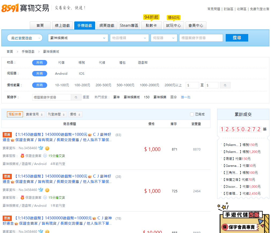
Task: Sort by 賣家信用
Action: [x=35, y=114]
